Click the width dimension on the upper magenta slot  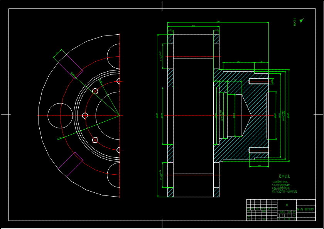[57, 53]
